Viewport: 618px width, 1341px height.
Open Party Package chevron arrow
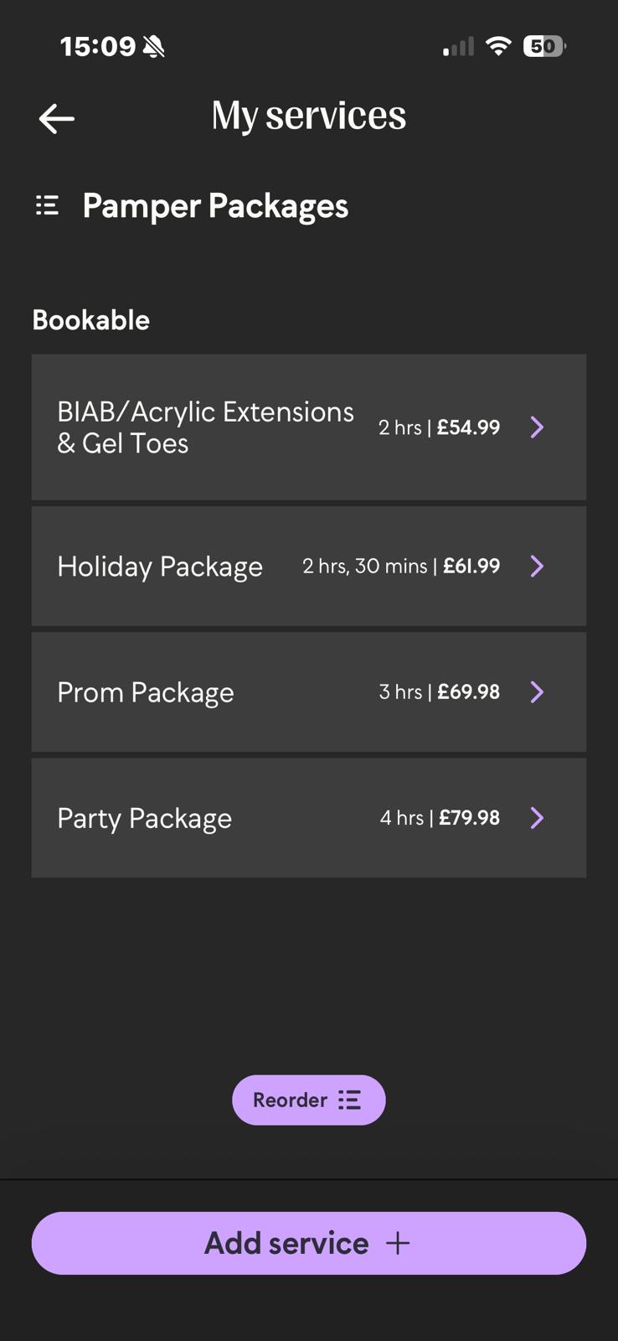[x=538, y=818]
